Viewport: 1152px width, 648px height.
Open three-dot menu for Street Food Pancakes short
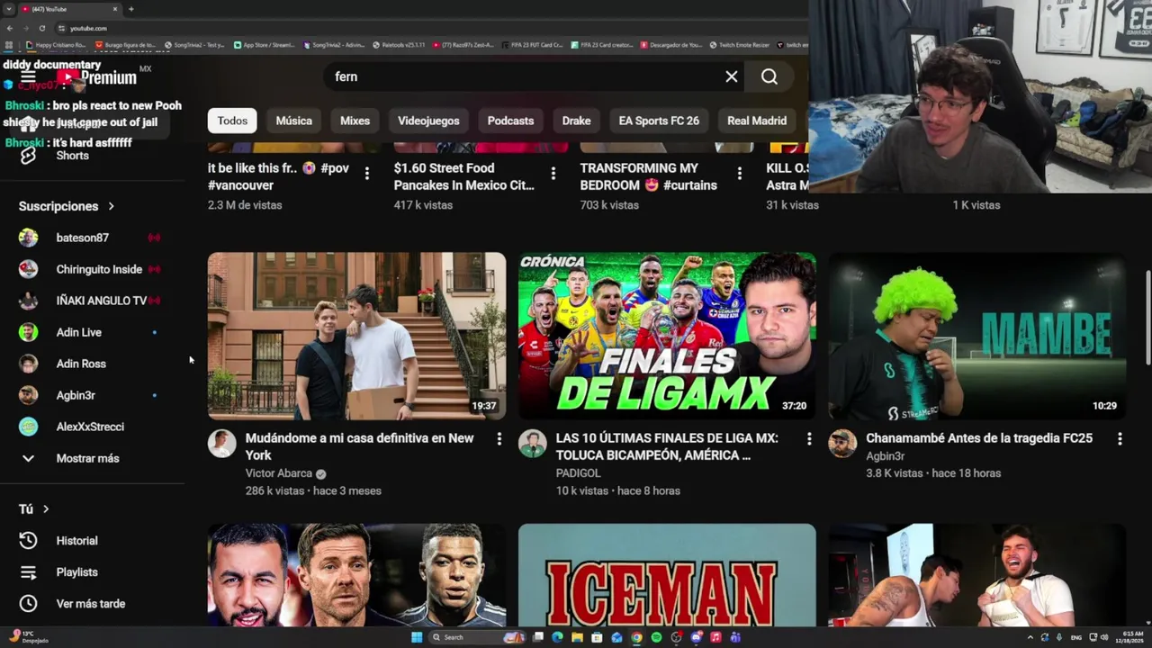[x=553, y=174]
